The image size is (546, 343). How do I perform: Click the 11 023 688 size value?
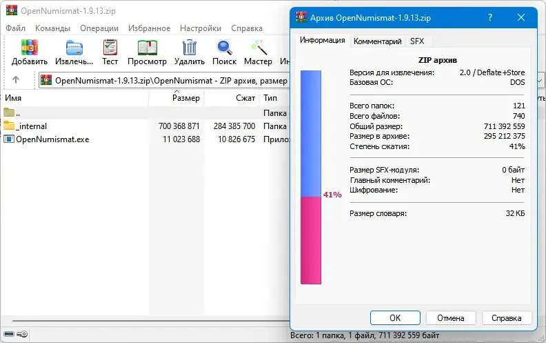tap(181, 139)
